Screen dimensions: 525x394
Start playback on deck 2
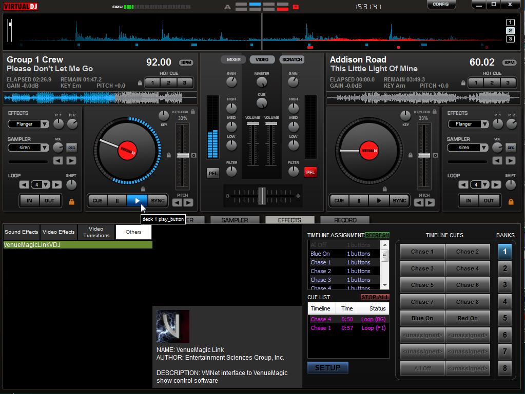pos(379,200)
